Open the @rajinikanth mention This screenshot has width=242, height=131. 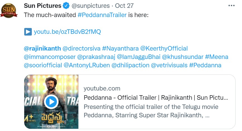coord(42,48)
